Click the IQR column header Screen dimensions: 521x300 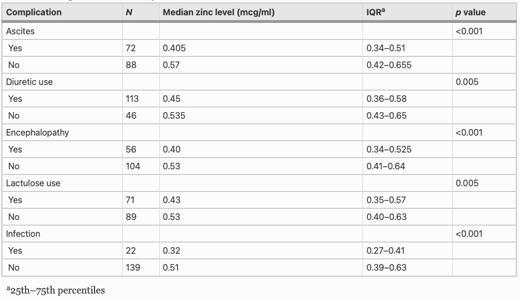click(375, 12)
